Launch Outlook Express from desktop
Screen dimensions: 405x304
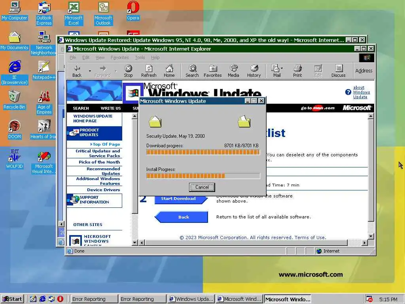tap(44, 13)
